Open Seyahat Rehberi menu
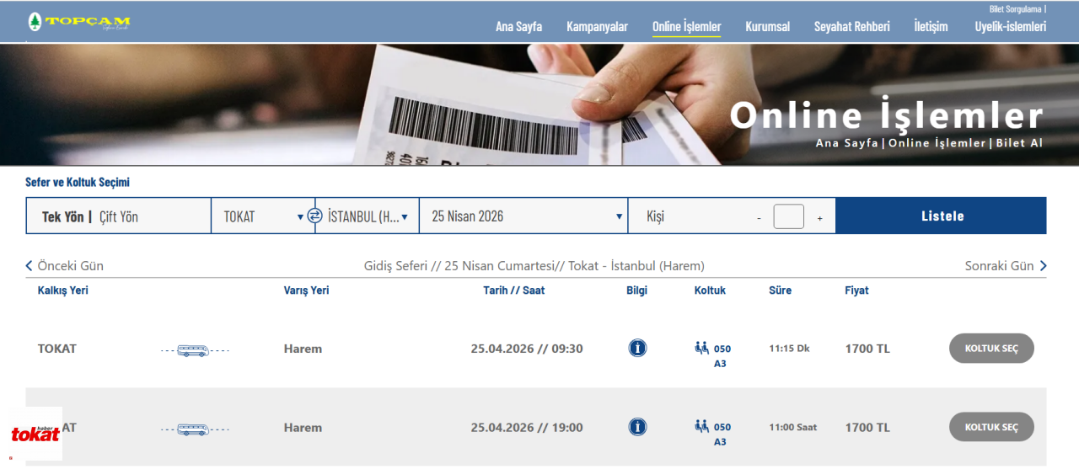 coord(852,26)
